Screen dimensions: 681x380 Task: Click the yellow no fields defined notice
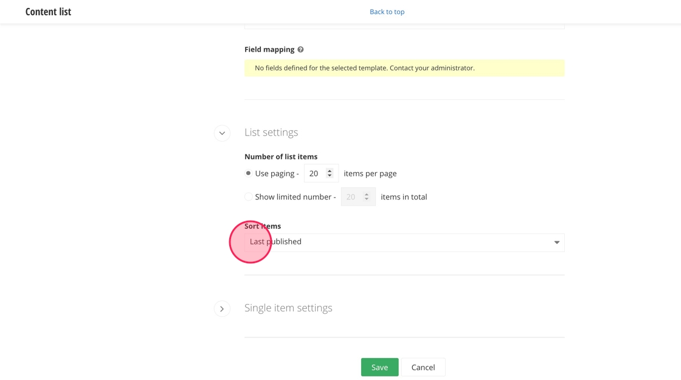pos(404,68)
